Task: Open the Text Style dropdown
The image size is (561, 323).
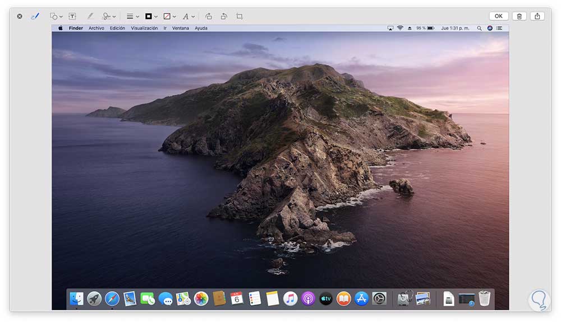Action: point(188,16)
